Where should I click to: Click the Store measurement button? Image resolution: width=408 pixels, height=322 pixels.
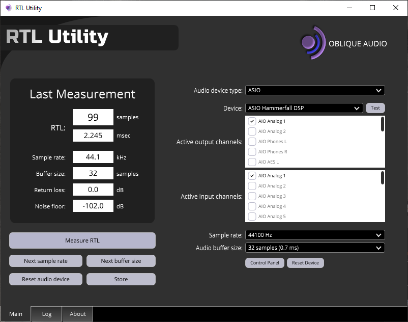(x=121, y=279)
